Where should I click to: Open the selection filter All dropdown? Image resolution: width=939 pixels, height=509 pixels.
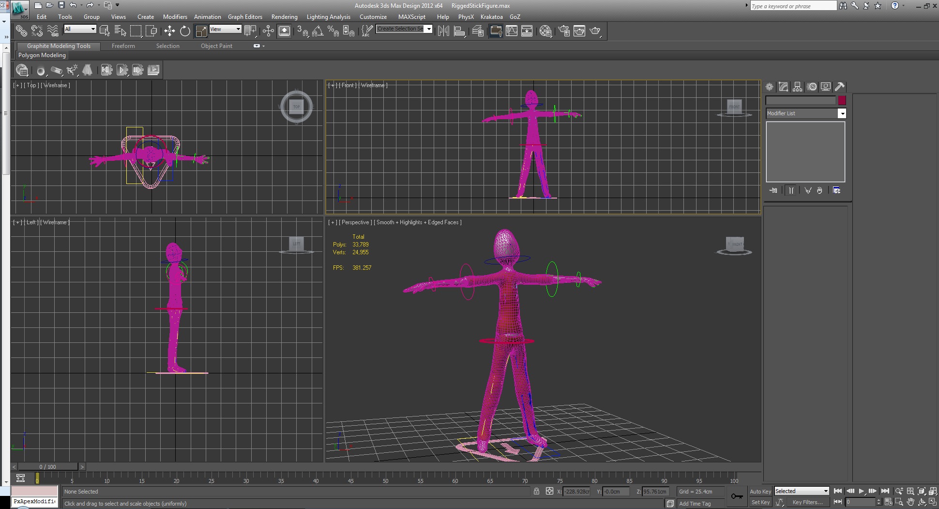coord(80,29)
